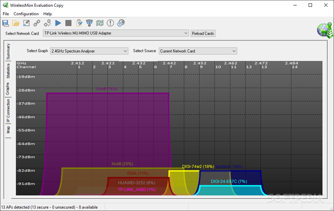Open the map toolbar icon
This screenshot has height=211, width=334.
click(x=100, y=23)
